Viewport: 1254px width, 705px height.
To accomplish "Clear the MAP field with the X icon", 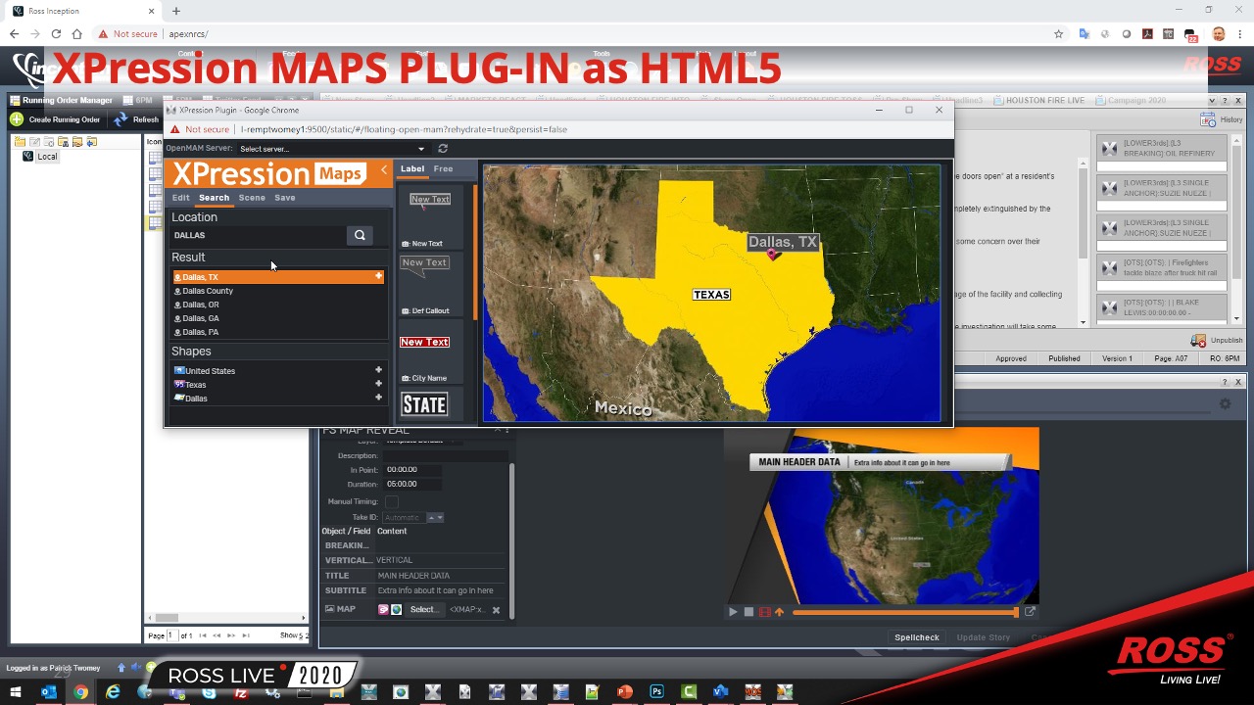I will [x=496, y=610].
